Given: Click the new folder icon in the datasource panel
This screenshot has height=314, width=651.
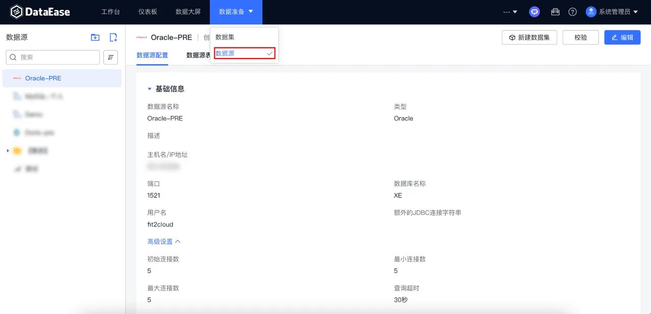Looking at the screenshot, I should [95, 37].
